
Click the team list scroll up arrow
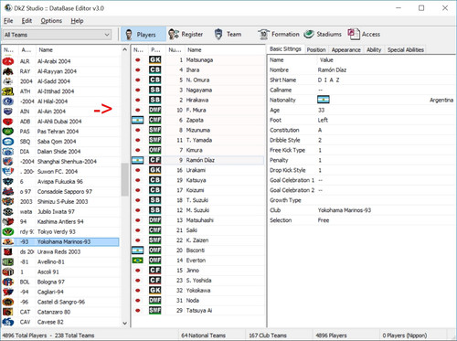(x=124, y=49)
